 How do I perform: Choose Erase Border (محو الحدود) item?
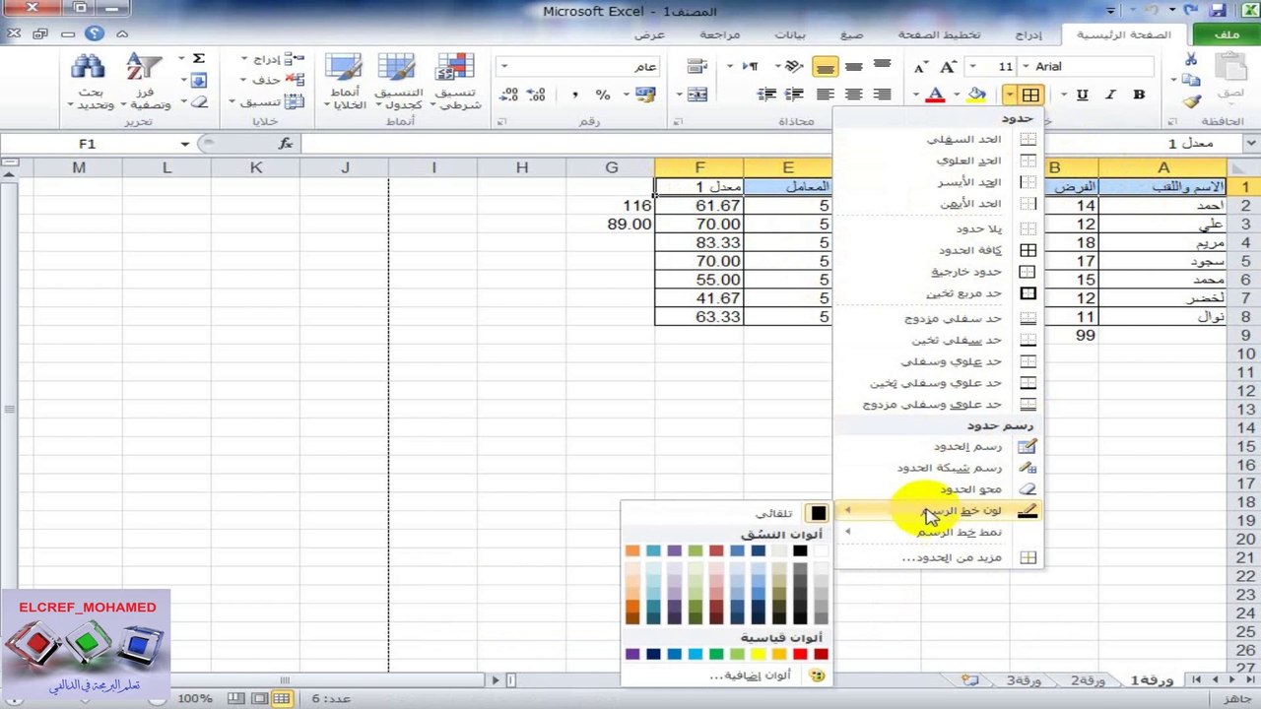pyautogui.click(x=938, y=489)
